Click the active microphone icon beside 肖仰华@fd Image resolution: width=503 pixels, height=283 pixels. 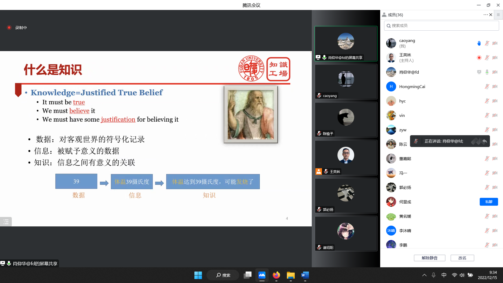pos(487,72)
